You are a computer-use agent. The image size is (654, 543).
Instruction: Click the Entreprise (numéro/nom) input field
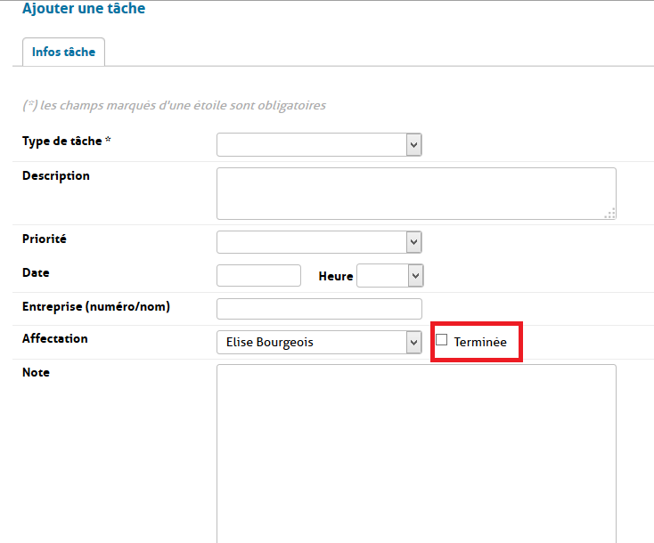tap(319, 309)
